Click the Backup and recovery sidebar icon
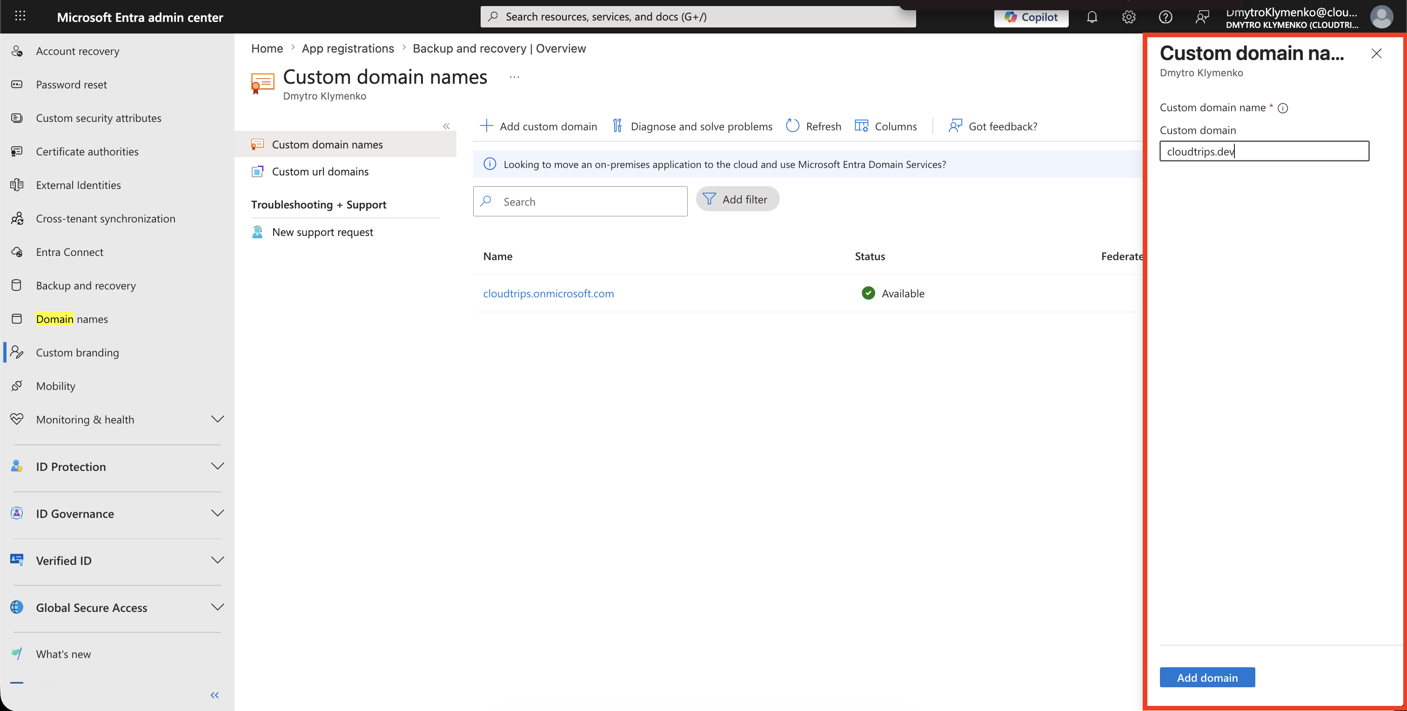The width and height of the screenshot is (1407, 711). (17, 285)
